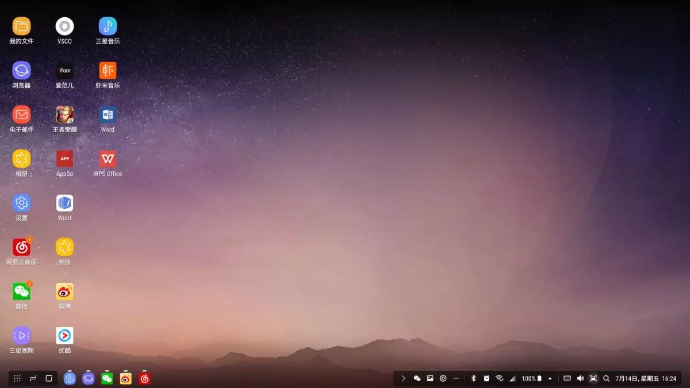
Task: Open the image notification in system tray
Action: 430,378
